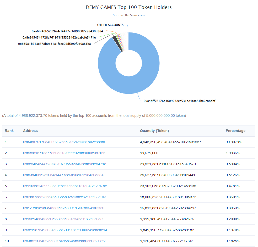This screenshot has width=258, height=247.
Task: Click the total tokens held summary sentence
Action: [x=94, y=116]
